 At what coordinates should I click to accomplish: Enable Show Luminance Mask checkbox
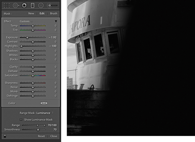21,119
